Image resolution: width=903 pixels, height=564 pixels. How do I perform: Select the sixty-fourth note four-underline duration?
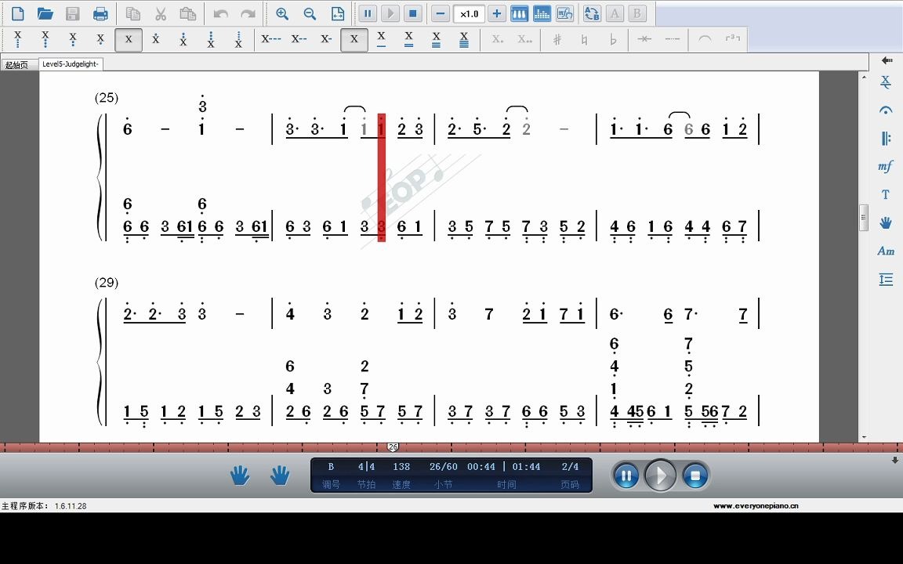pos(463,39)
